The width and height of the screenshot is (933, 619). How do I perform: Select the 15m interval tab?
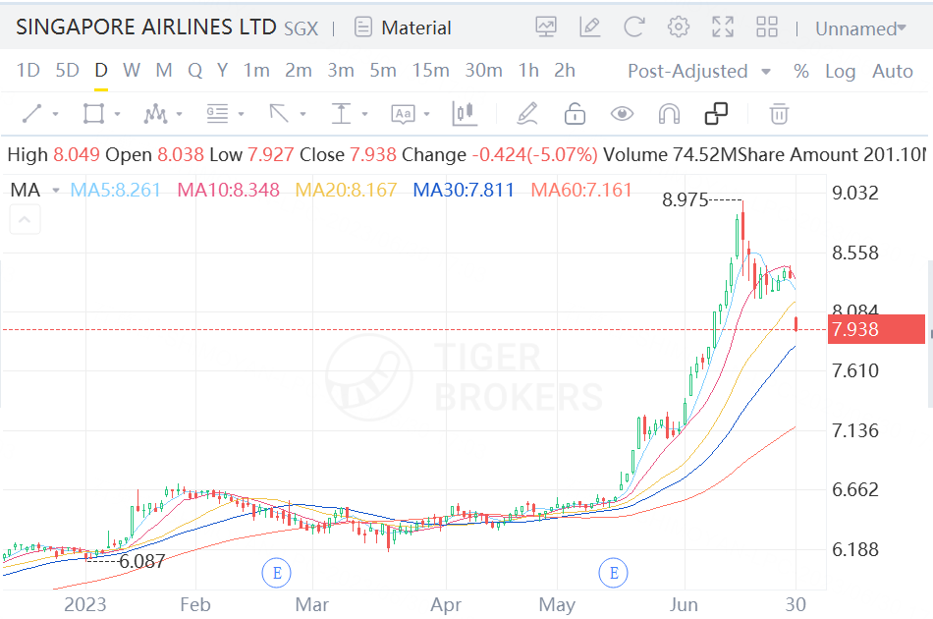pos(430,71)
